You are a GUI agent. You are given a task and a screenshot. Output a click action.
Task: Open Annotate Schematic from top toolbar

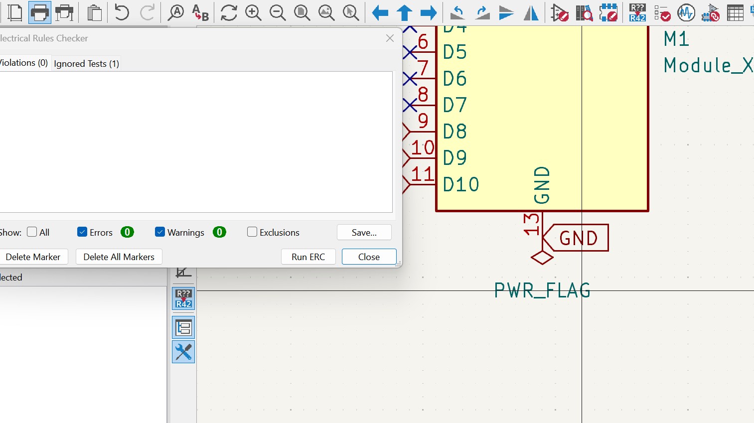pos(637,12)
